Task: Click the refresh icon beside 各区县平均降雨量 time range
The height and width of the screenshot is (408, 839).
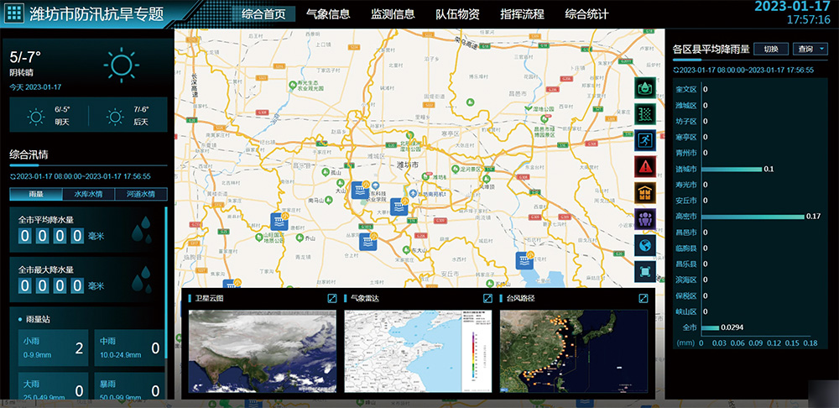Action: tap(675, 71)
